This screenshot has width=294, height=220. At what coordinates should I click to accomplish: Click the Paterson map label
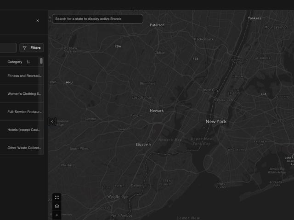(157, 25)
